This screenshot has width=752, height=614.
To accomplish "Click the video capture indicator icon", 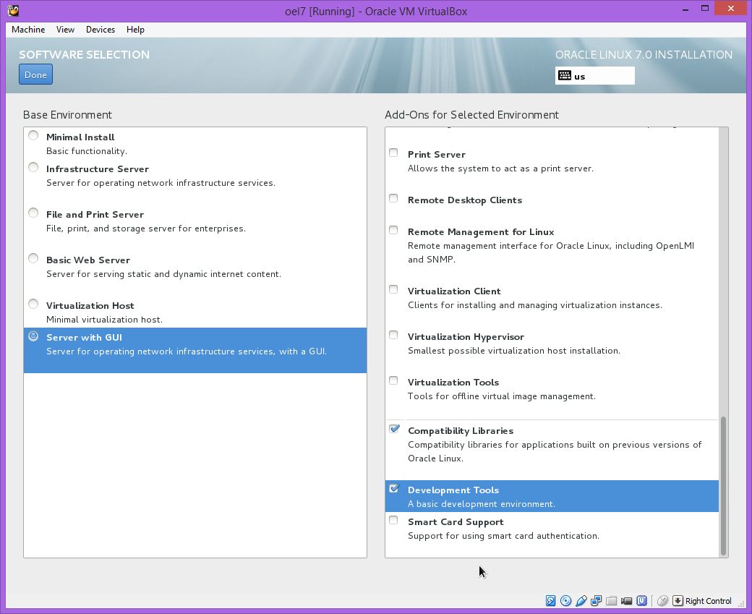I will tap(626, 600).
